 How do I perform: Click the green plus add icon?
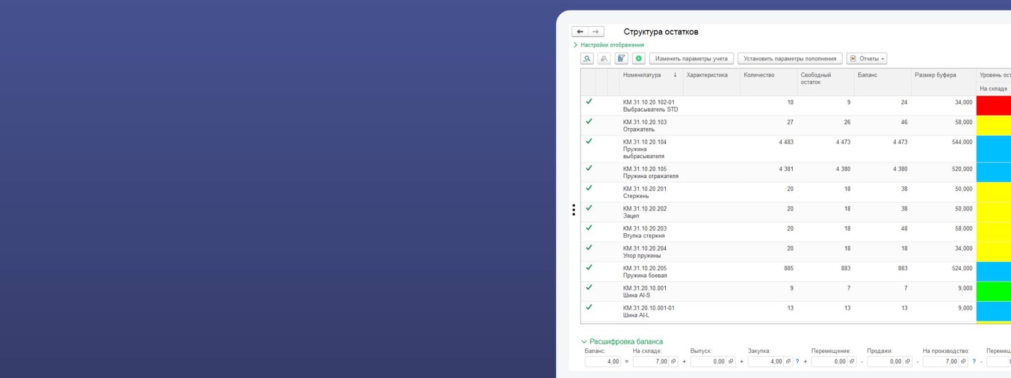coord(639,58)
